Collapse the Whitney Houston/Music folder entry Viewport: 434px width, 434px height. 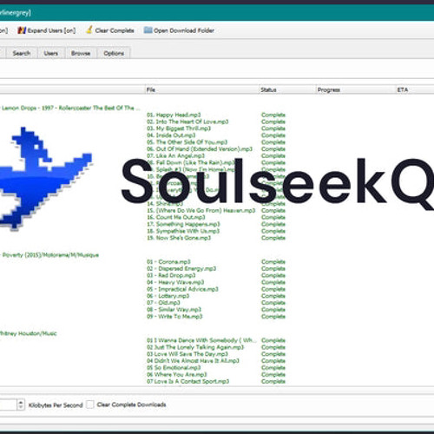[29, 333]
